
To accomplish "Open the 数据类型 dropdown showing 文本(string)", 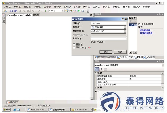I will pos(125,31).
